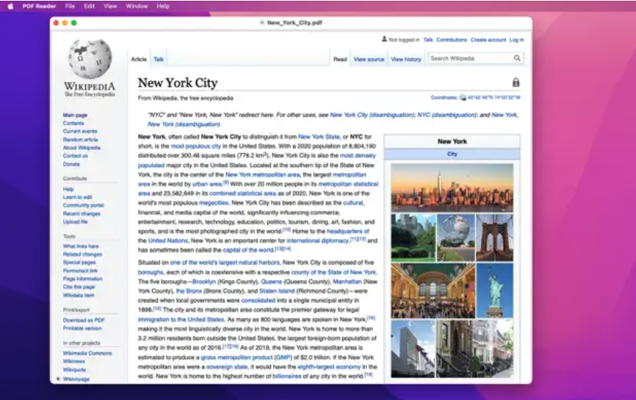Open the View menu
This screenshot has height=400, width=636.
tap(110, 6)
